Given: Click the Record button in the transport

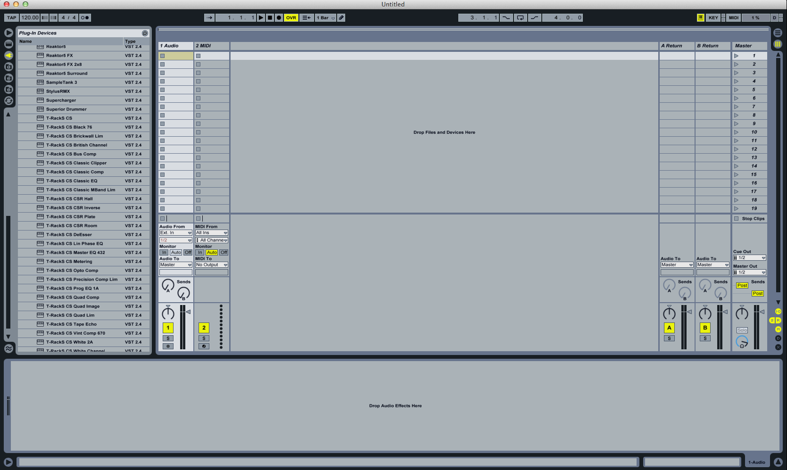Looking at the screenshot, I should (x=279, y=17).
